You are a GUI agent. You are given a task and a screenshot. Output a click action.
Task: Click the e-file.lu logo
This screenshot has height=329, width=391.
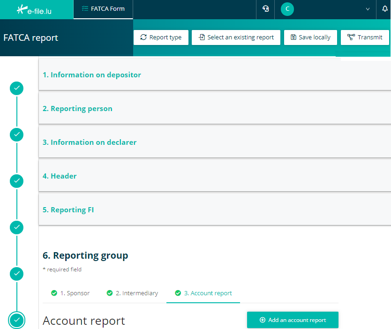point(34,9)
